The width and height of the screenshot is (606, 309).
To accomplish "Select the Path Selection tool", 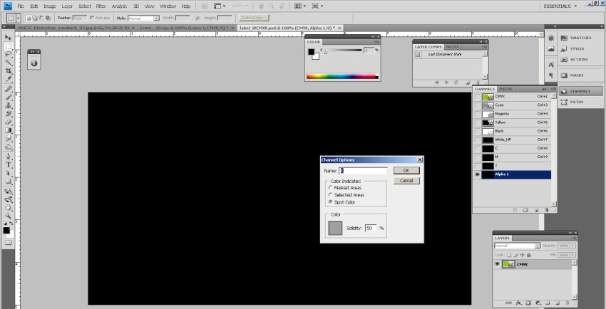I will coord(8,173).
